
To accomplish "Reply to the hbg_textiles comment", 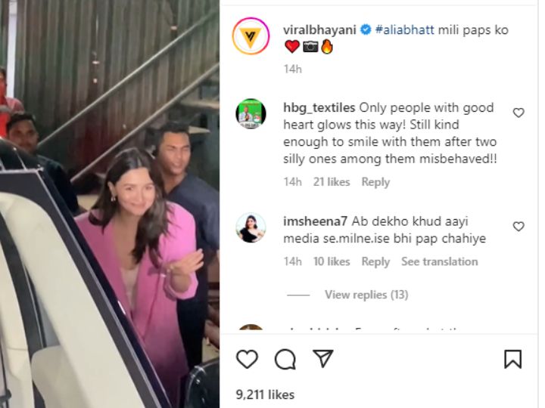I will click(x=375, y=182).
